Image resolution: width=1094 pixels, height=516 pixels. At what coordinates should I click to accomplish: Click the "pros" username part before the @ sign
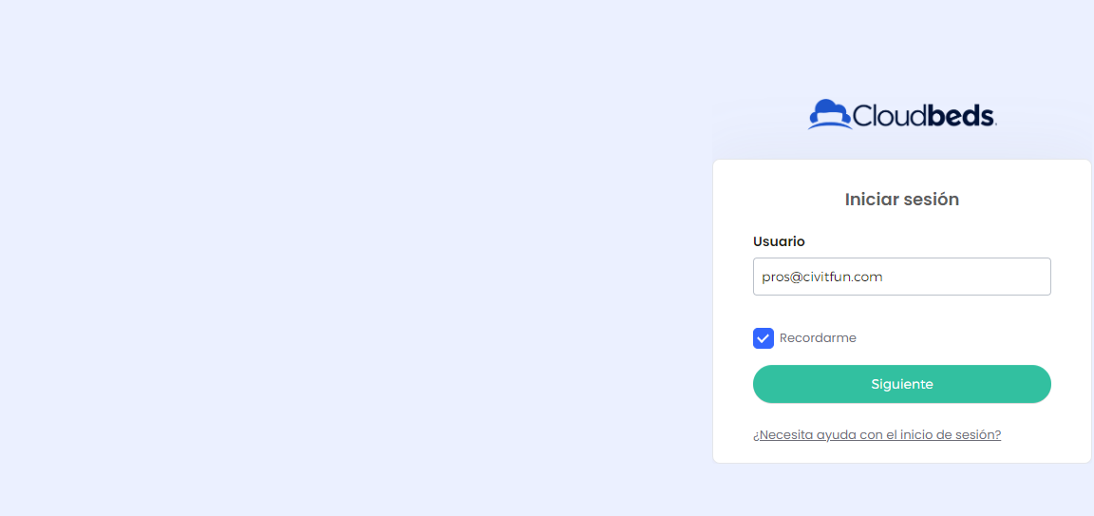coord(775,277)
